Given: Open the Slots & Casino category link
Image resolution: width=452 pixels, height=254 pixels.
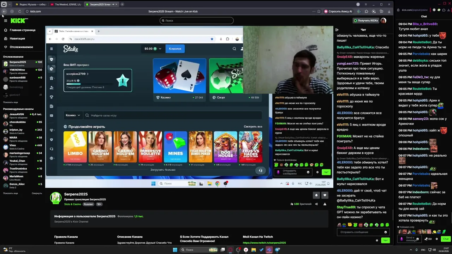Looking at the screenshot, I should tap(72, 204).
